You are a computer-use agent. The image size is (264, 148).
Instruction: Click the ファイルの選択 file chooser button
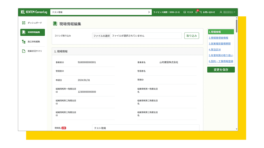[x=101, y=36]
